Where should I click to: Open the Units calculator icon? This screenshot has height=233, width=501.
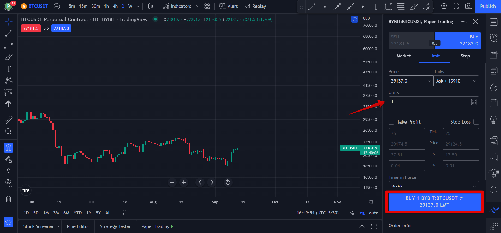click(474, 102)
